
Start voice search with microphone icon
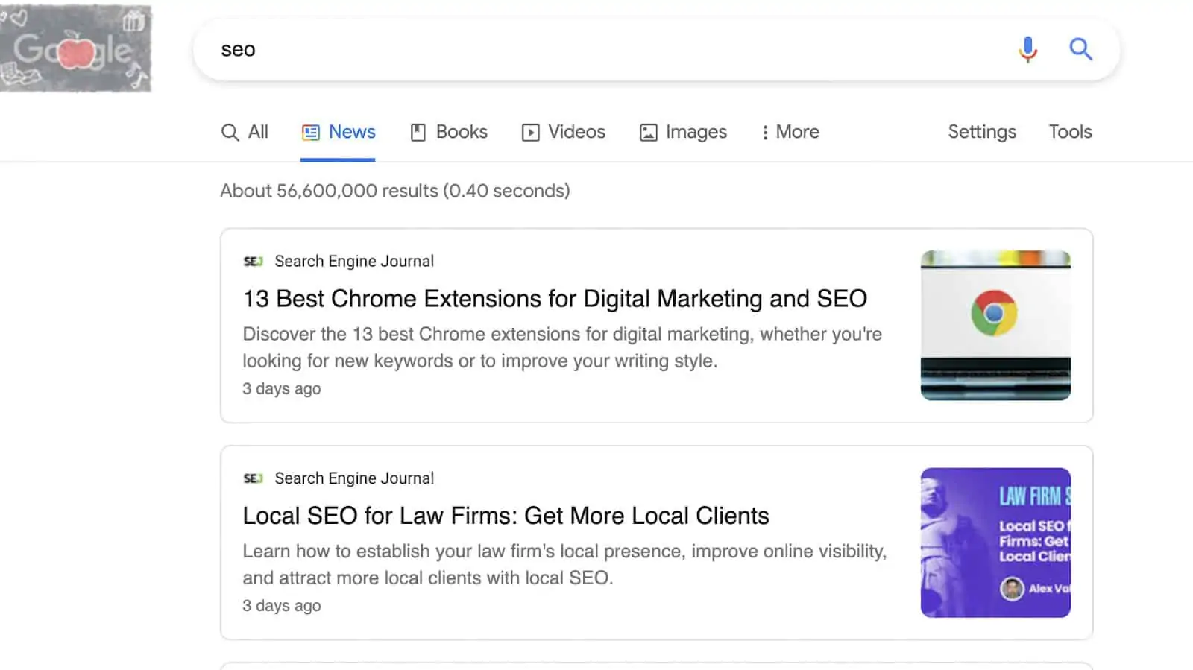[x=1027, y=49]
